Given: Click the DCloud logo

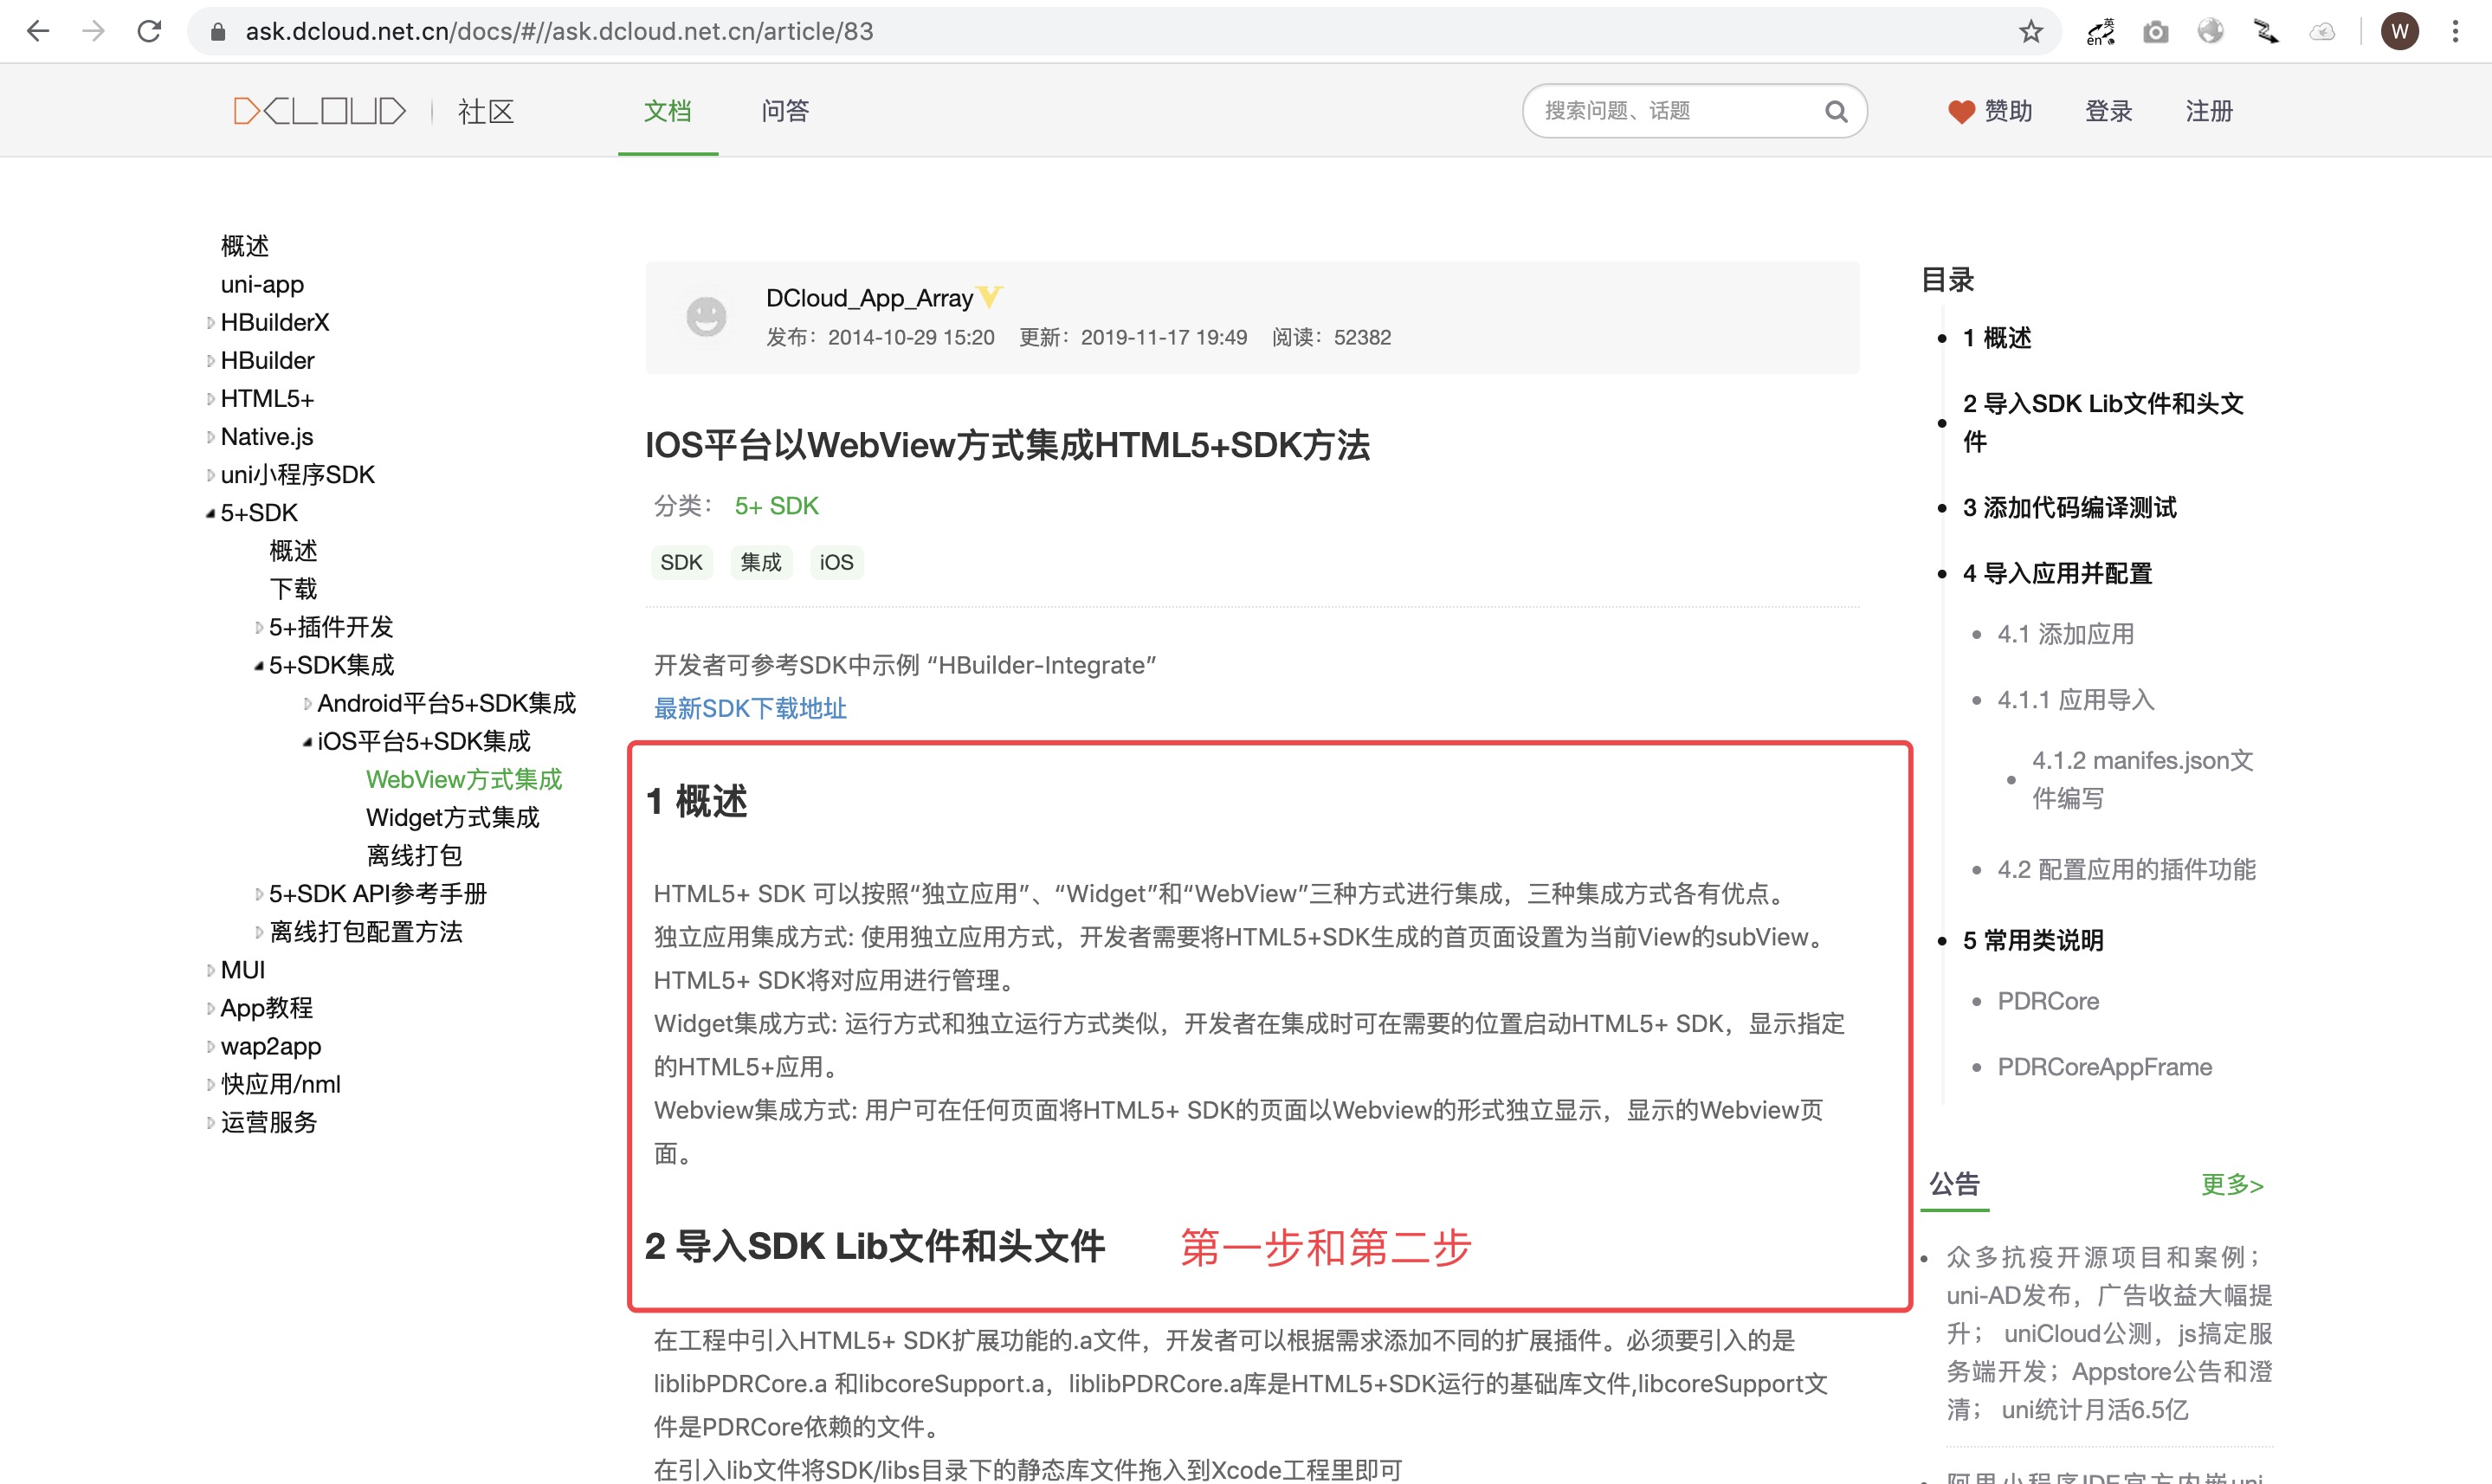Looking at the screenshot, I should (x=319, y=110).
